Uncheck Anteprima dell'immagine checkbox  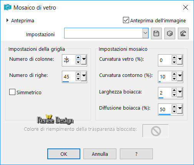point(126,20)
